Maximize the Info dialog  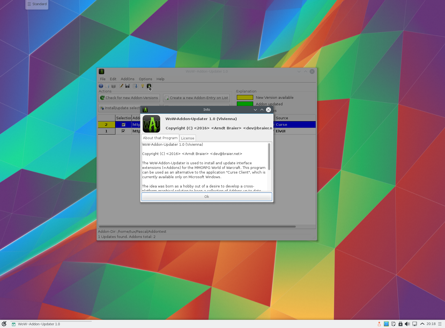click(x=262, y=110)
